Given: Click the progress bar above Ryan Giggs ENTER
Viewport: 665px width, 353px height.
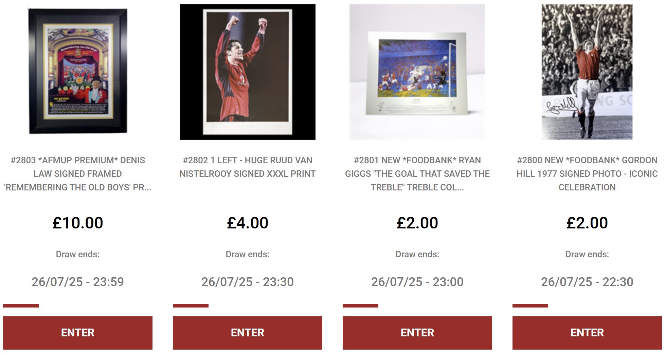Looking at the screenshot, I should tap(360, 306).
